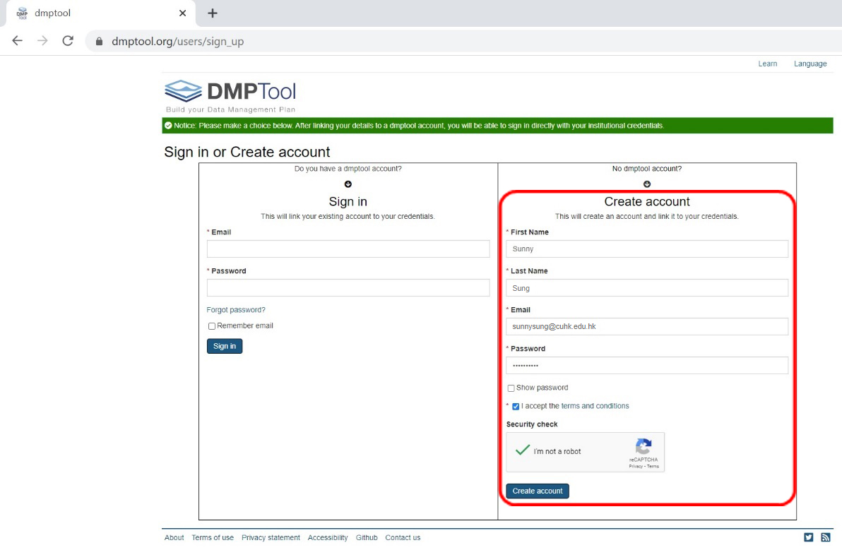Open the Github footer link
The image size is (842, 550).
coord(367,537)
